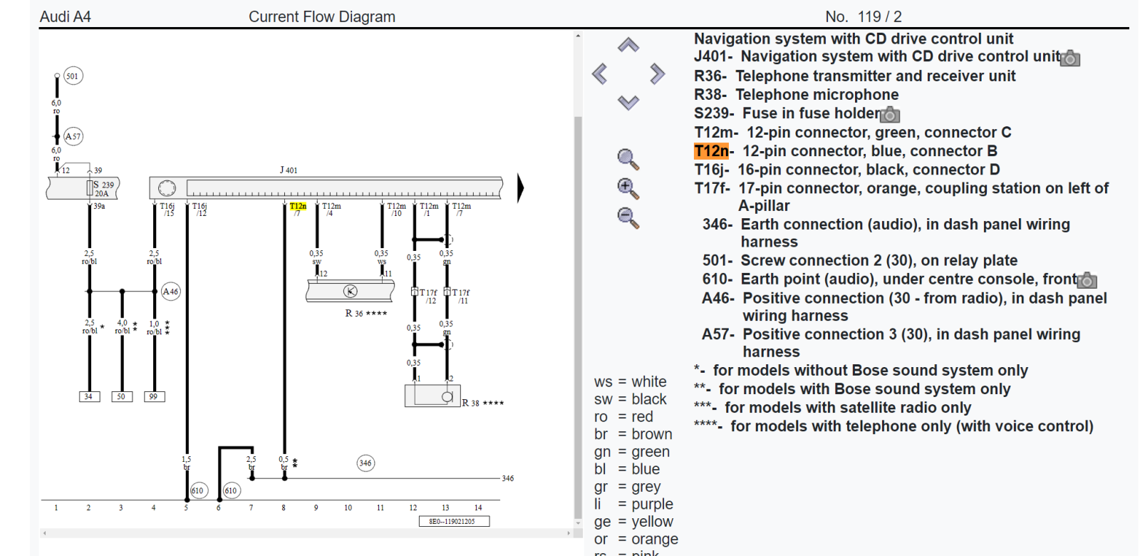Click the diagram vertical scrollbar thumb

(x=578, y=317)
